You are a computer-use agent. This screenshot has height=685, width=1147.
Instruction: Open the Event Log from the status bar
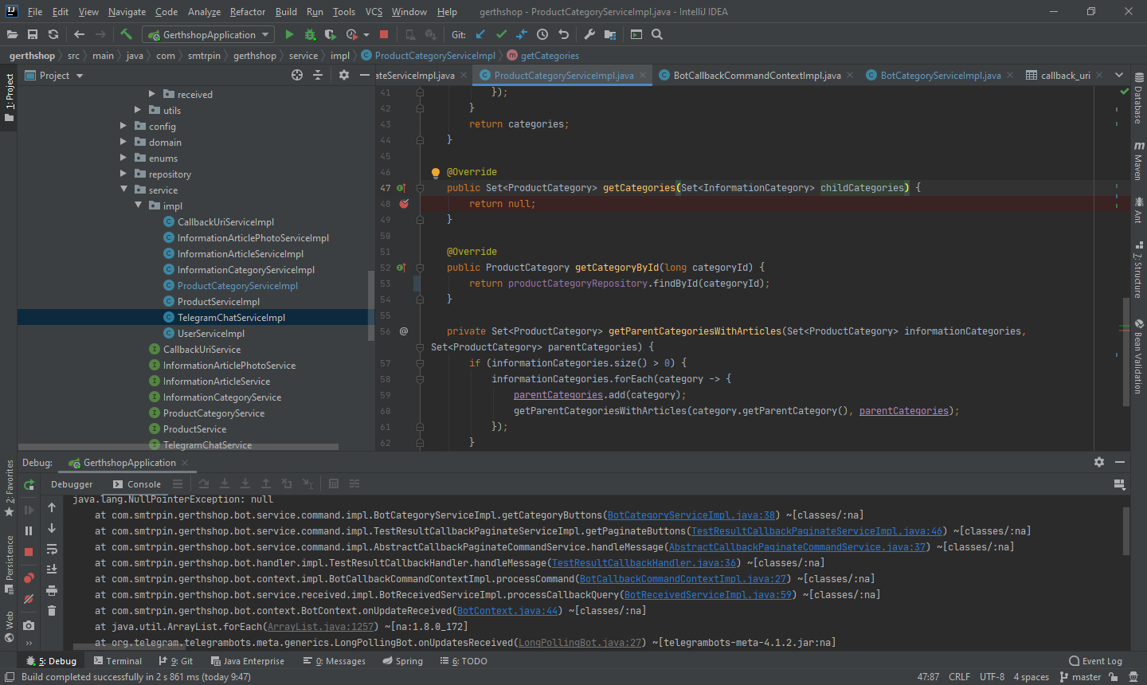click(1095, 661)
